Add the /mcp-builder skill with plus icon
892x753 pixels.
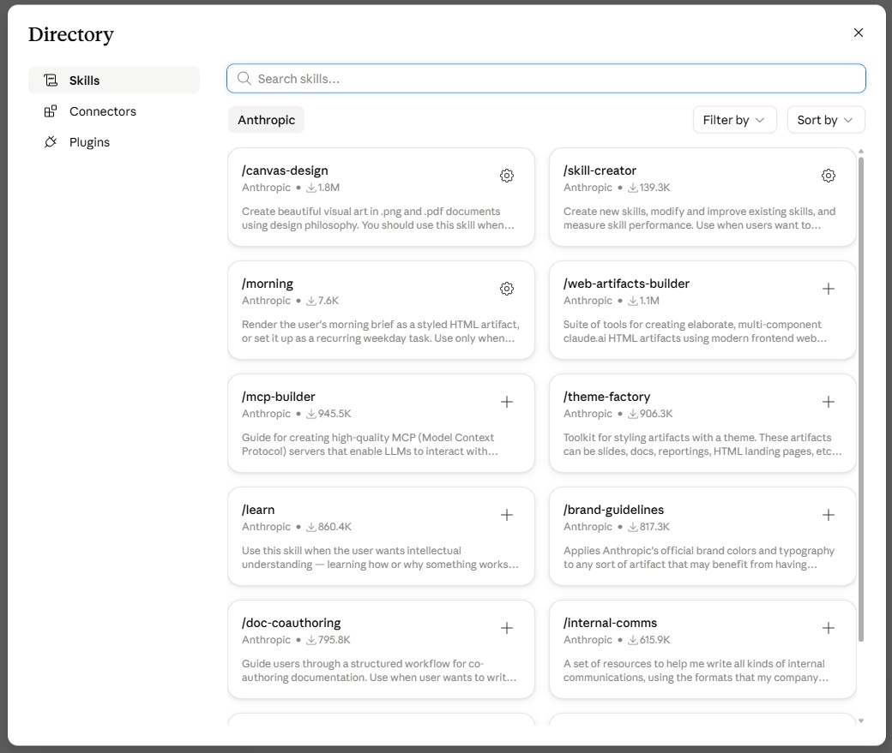(x=506, y=402)
